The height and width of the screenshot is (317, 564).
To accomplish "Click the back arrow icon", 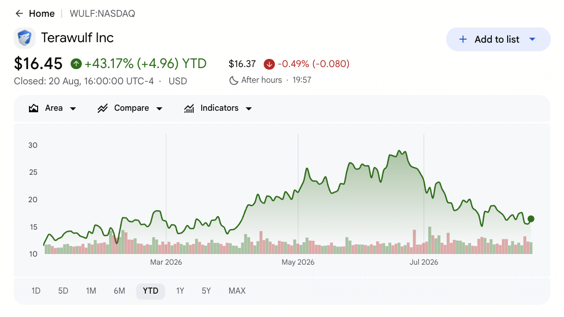I will [19, 14].
